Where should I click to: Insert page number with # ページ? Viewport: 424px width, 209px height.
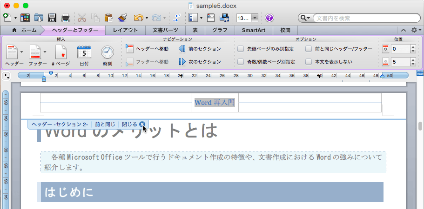61,56
